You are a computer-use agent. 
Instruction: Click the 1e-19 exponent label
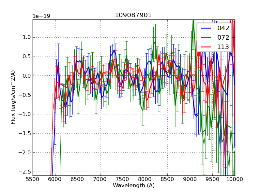[x=41, y=16]
